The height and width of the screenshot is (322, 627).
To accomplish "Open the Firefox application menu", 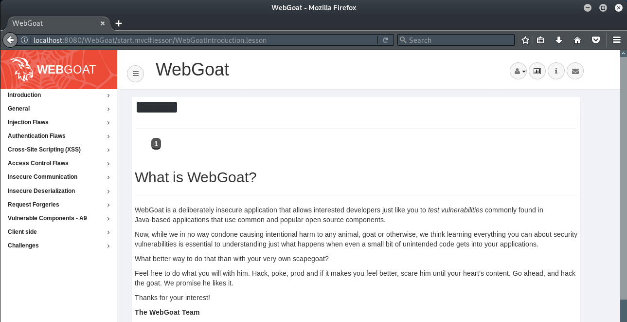I will (616, 40).
